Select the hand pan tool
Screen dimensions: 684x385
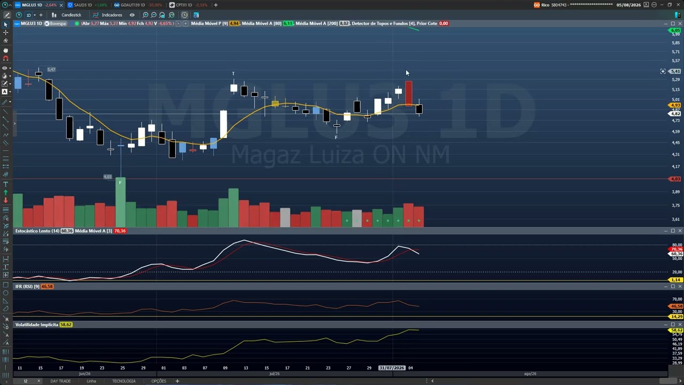tap(6, 50)
